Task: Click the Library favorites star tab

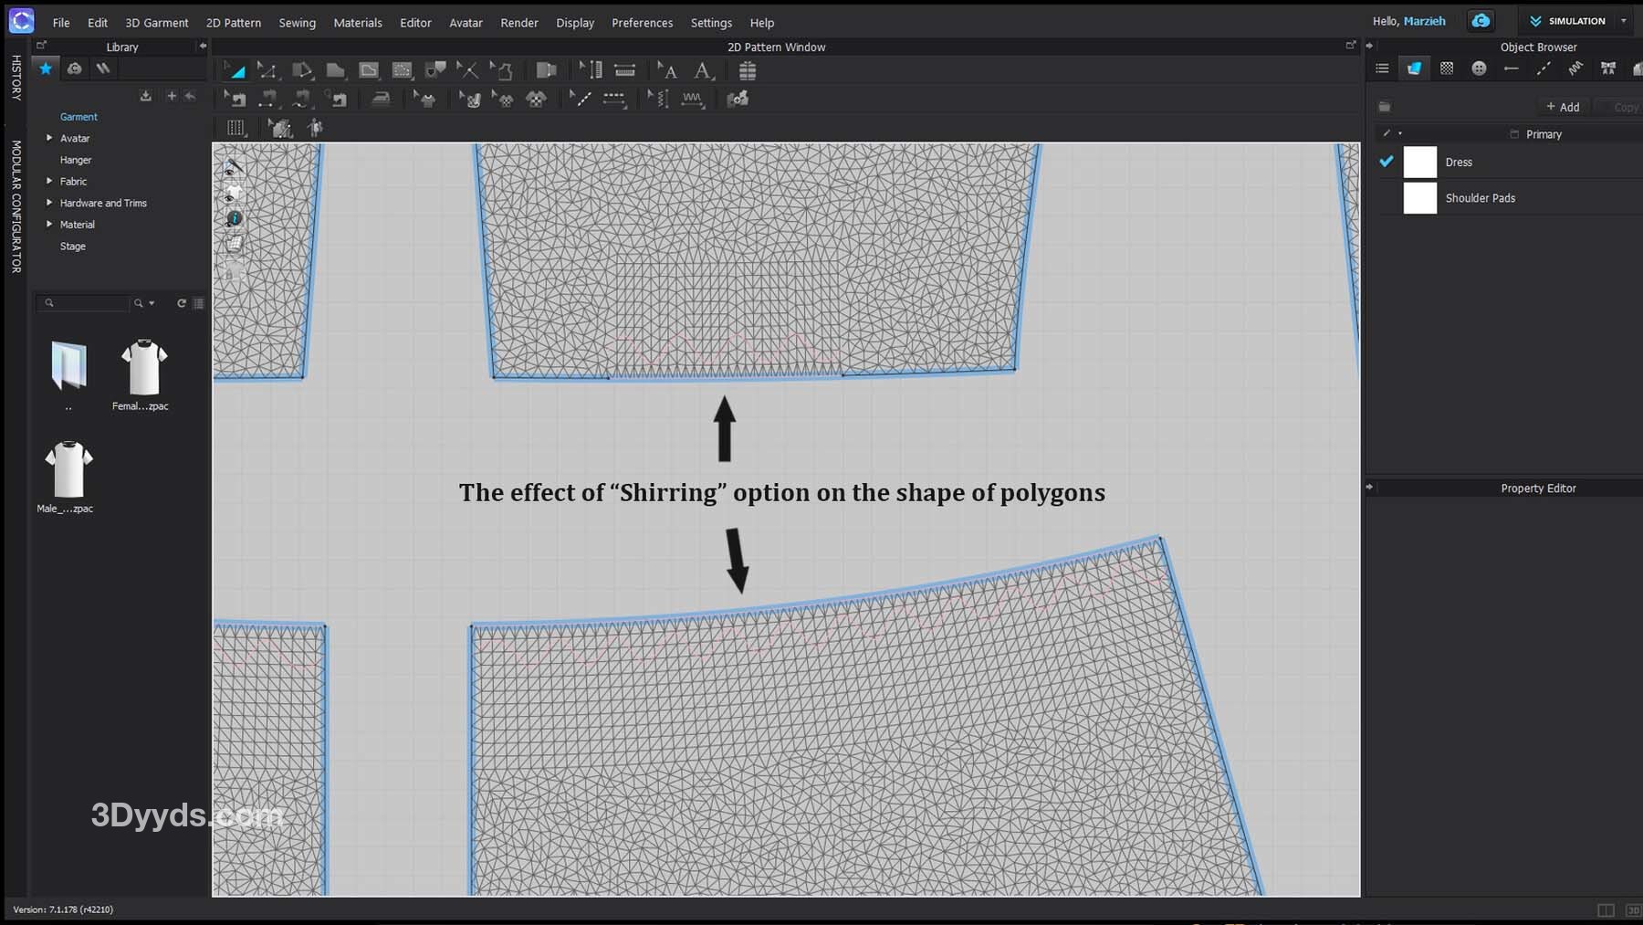Action: point(45,68)
